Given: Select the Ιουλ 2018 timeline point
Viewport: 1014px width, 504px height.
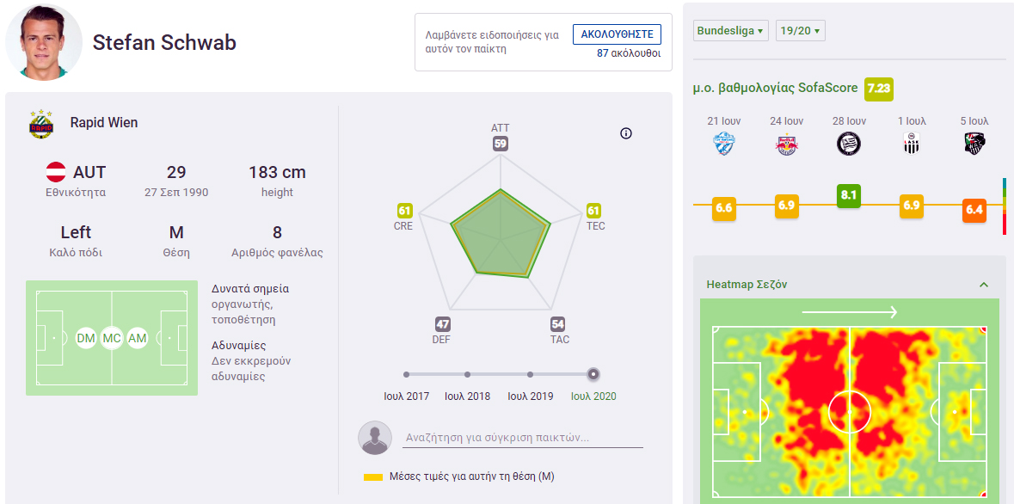Looking at the screenshot, I should coord(467,374).
